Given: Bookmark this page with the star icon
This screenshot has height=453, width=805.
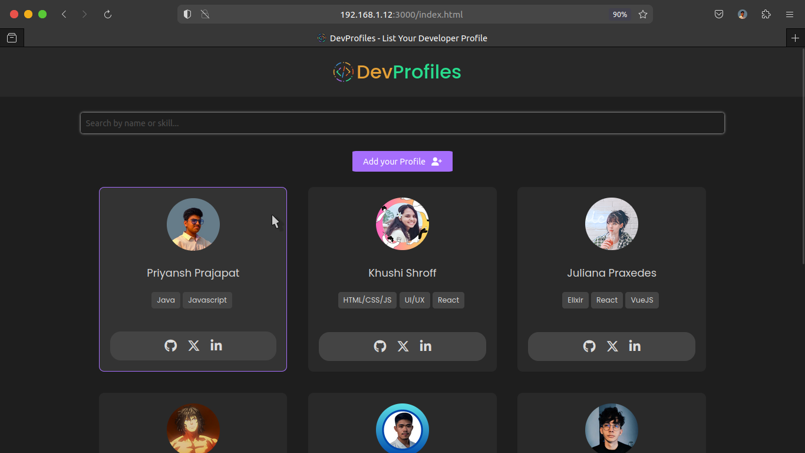Looking at the screenshot, I should pos(643,15).
